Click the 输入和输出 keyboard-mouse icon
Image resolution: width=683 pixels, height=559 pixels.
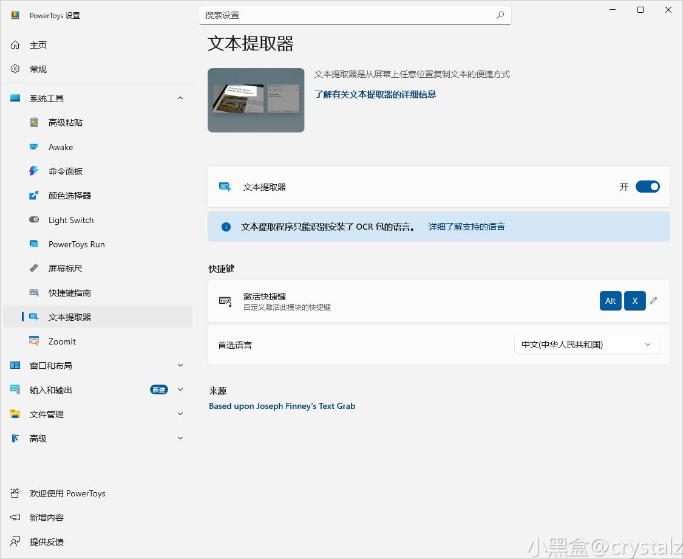tap(15, 389)
